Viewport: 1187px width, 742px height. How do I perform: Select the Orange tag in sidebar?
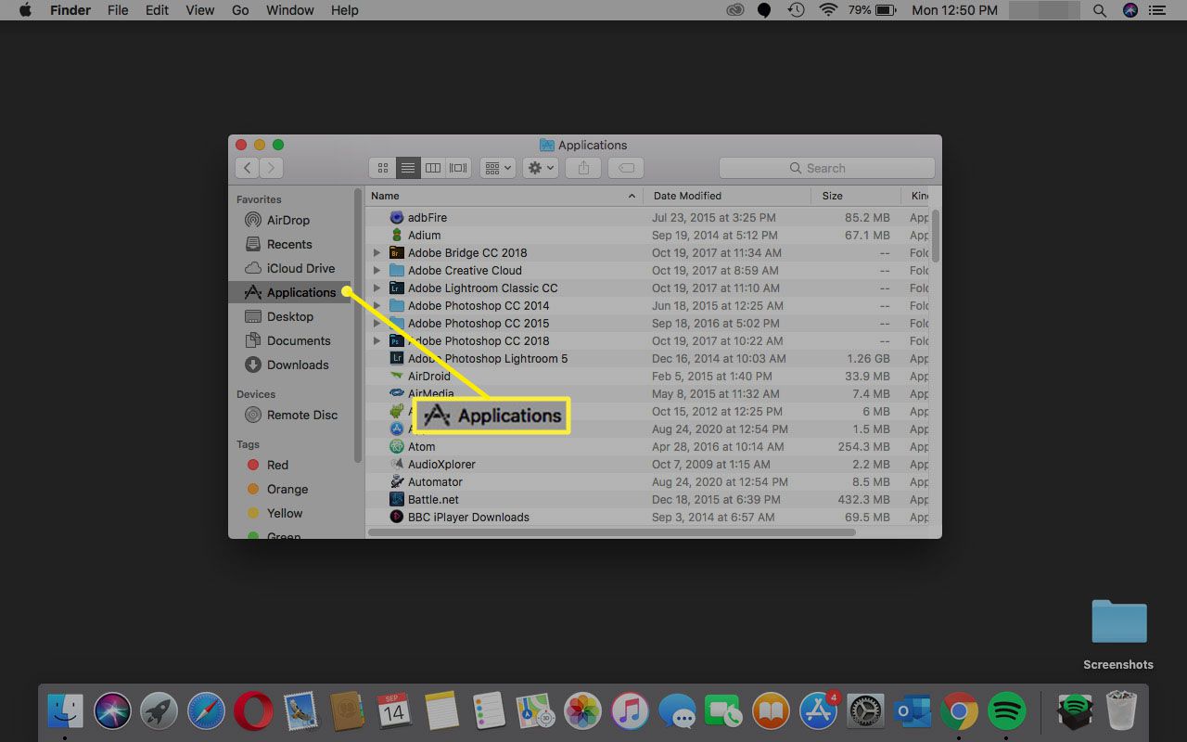pos(276,489)
